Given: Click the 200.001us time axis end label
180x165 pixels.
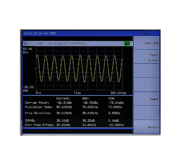Looking at the screenshot, I should [118, 93].
